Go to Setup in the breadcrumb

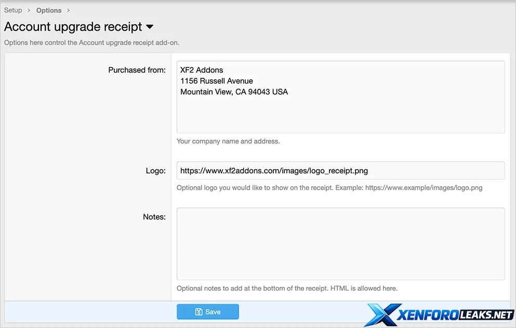click(13, 10)
